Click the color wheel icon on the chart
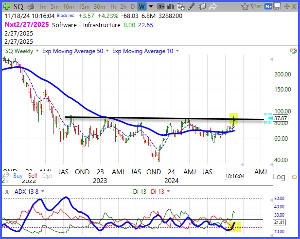The height and width of the screenshot is (239, 300). click(294, 51)
